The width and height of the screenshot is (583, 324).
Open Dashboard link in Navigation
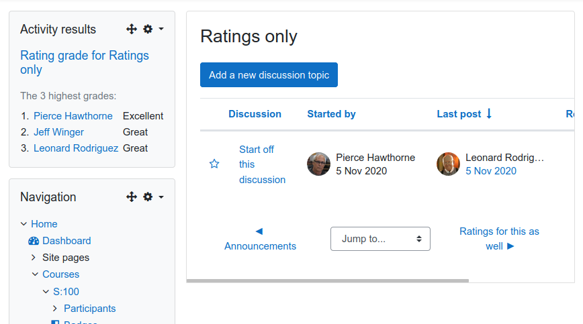(66, 241)
